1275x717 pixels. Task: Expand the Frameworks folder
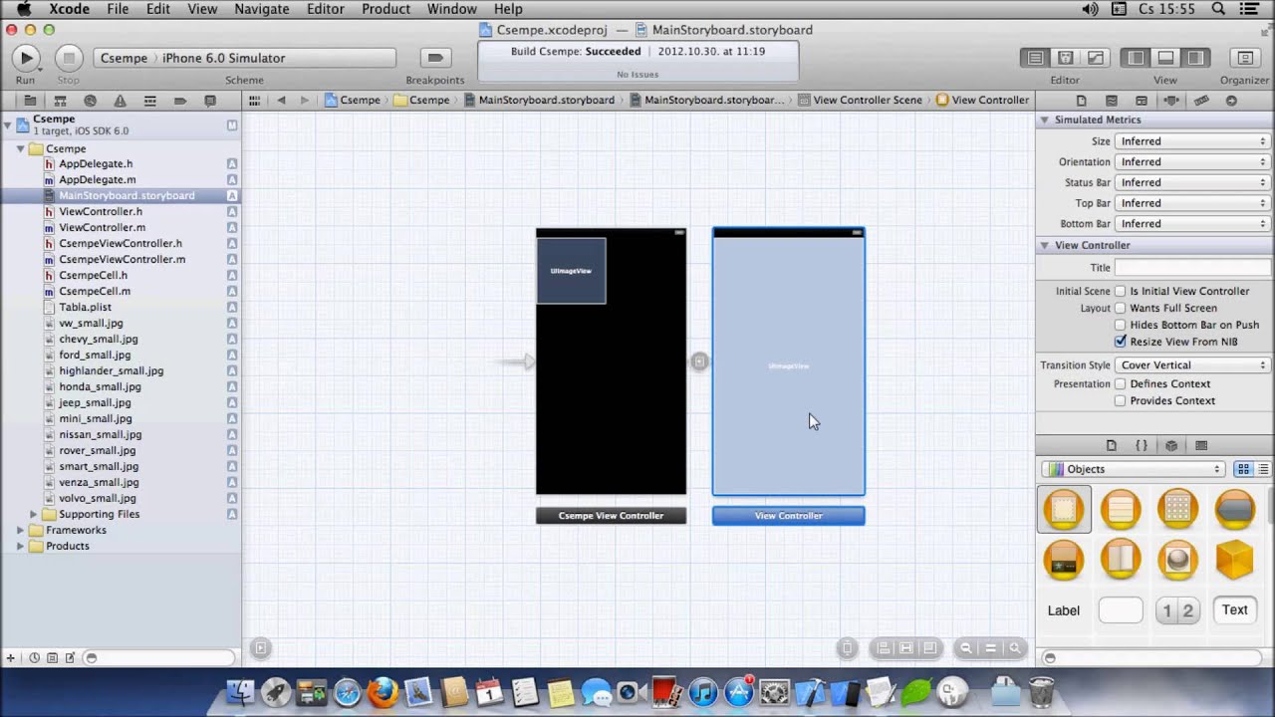[x=20, y=530]
